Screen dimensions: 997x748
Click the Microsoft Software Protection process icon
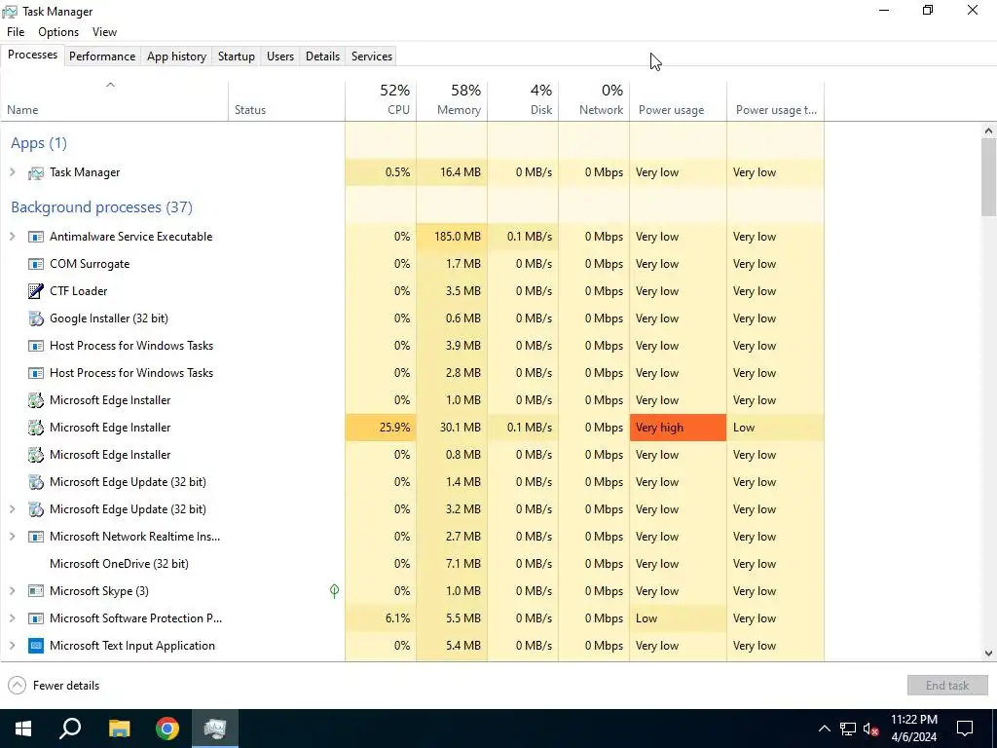tap(36, 618)
